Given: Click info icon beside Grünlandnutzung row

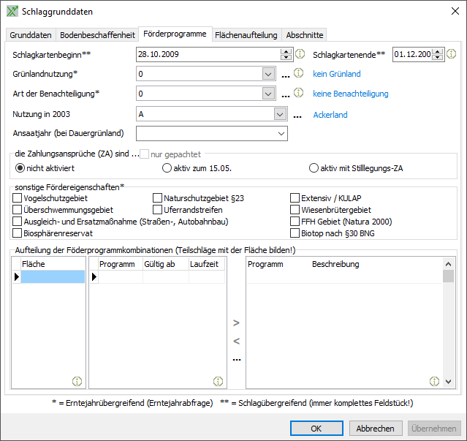Looking at the screenshot, I should coord(298,74).
